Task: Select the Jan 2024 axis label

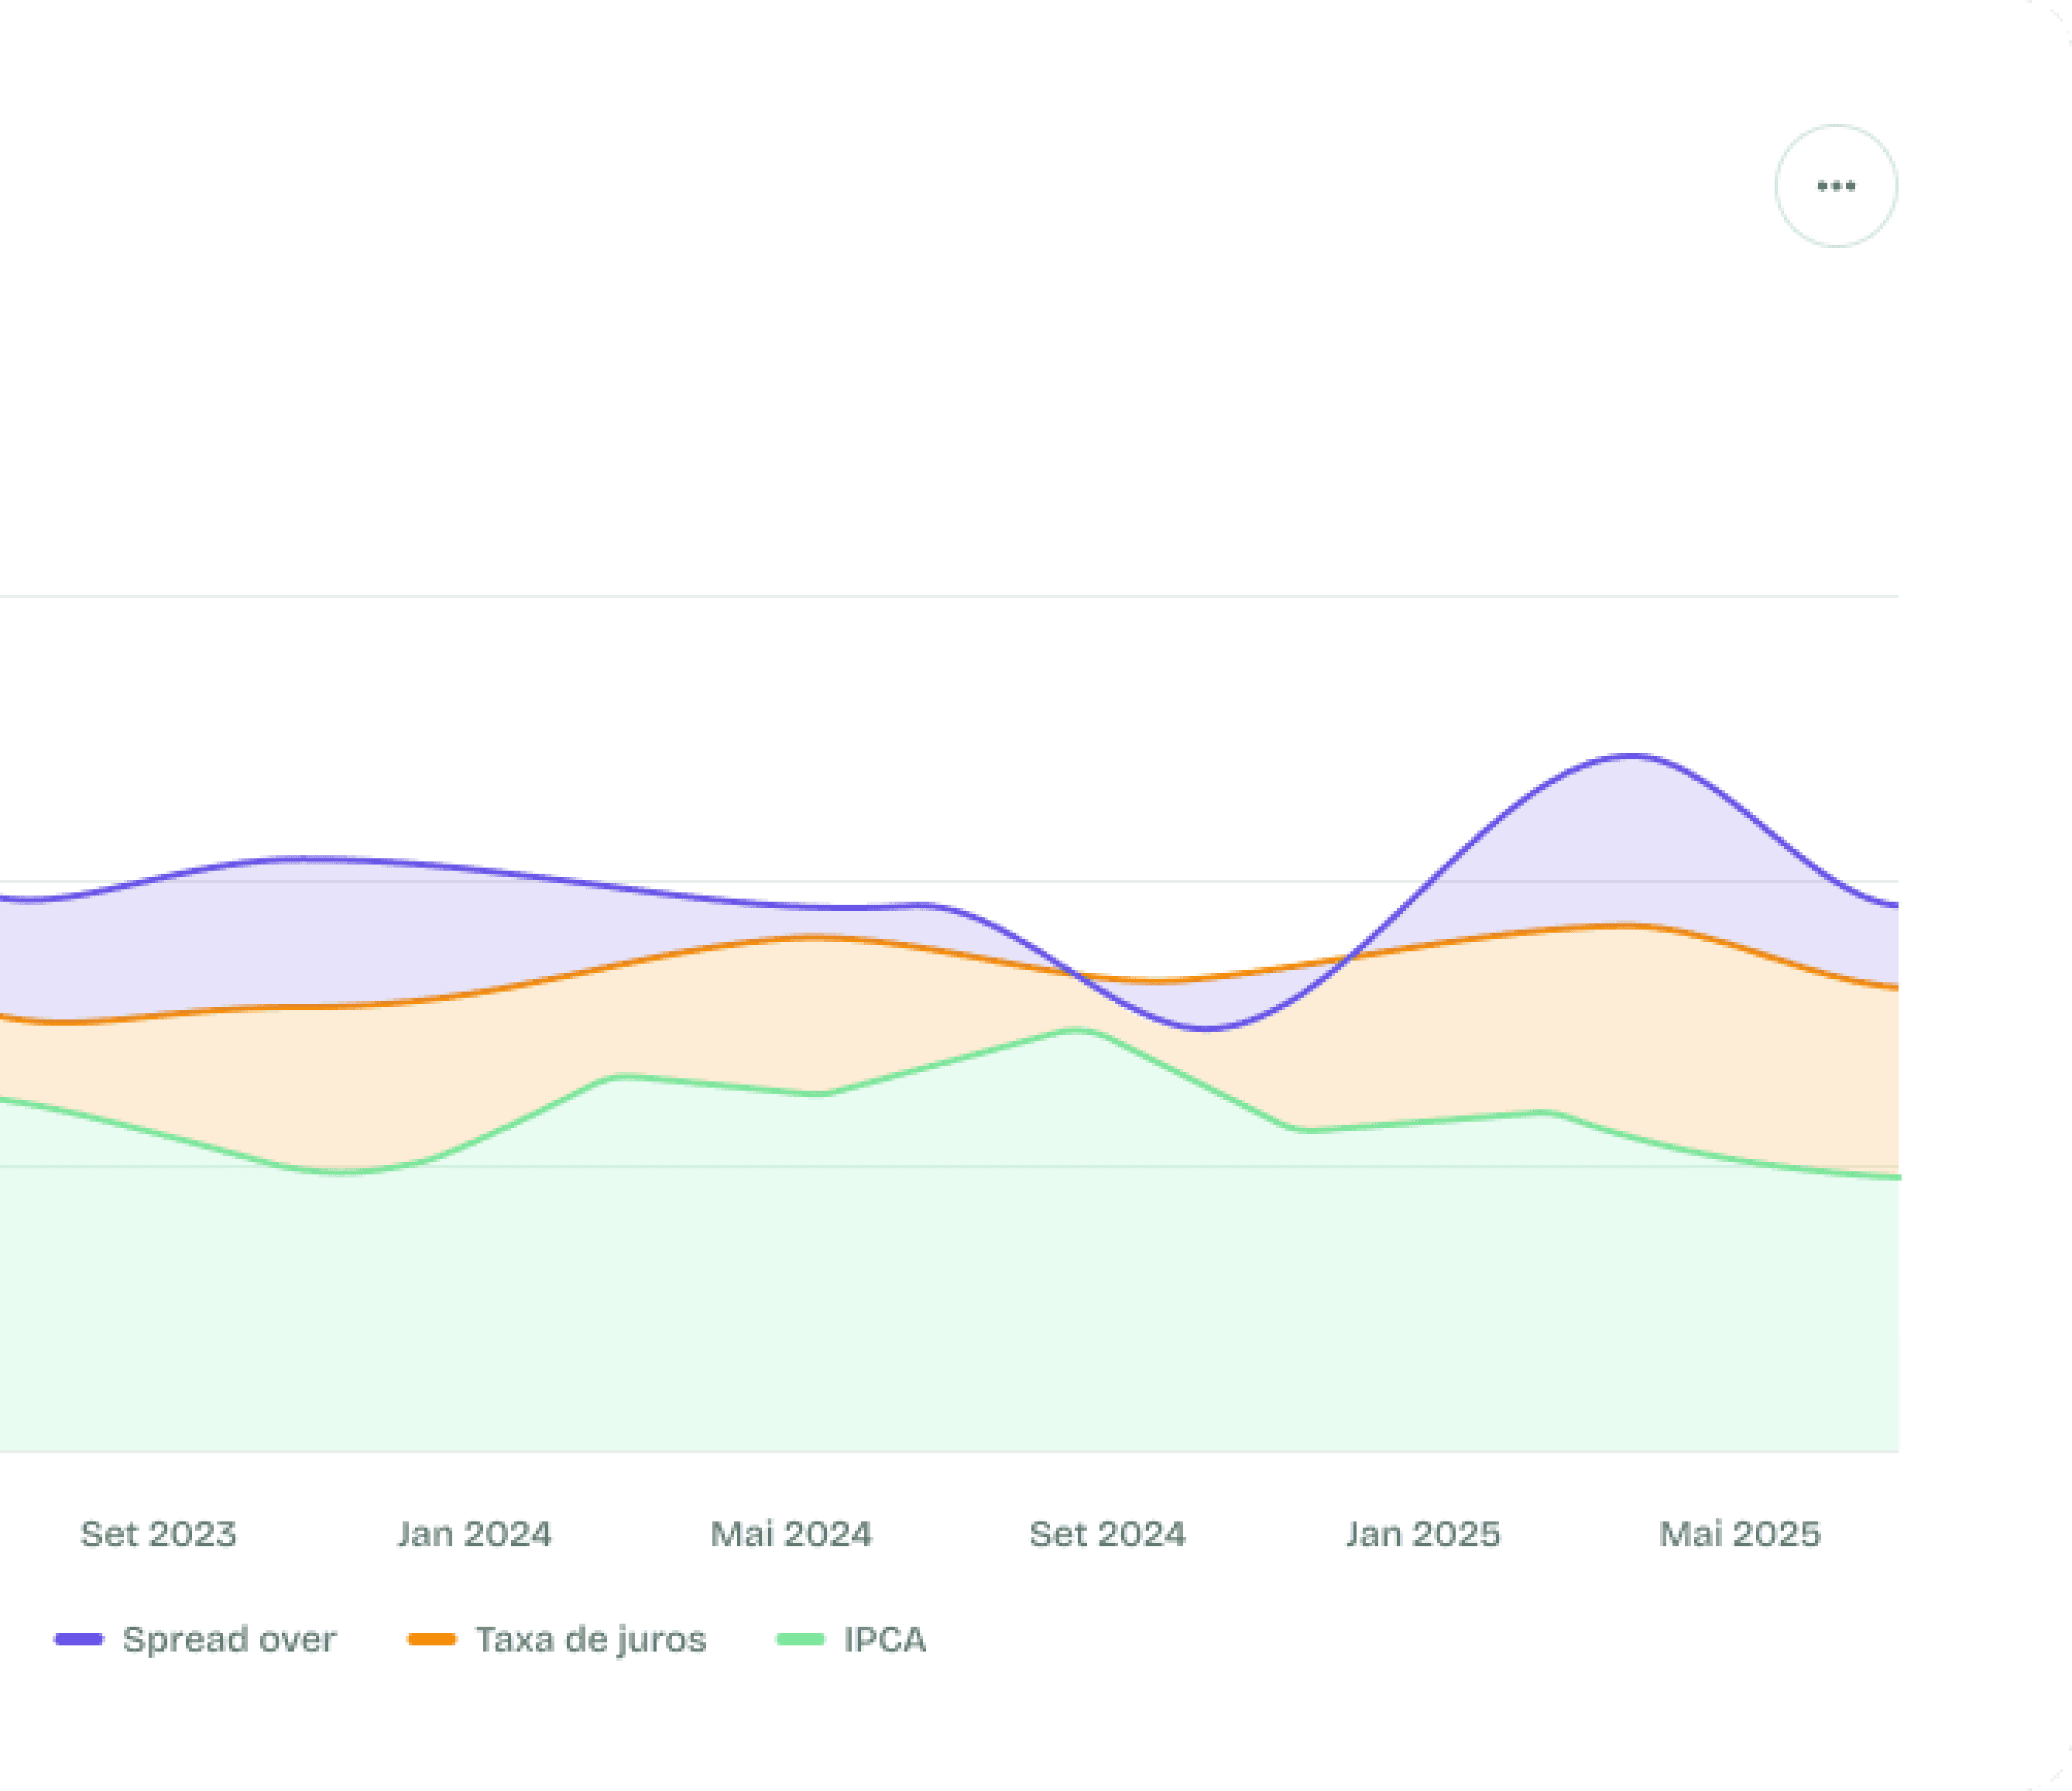Action: 474,1535
